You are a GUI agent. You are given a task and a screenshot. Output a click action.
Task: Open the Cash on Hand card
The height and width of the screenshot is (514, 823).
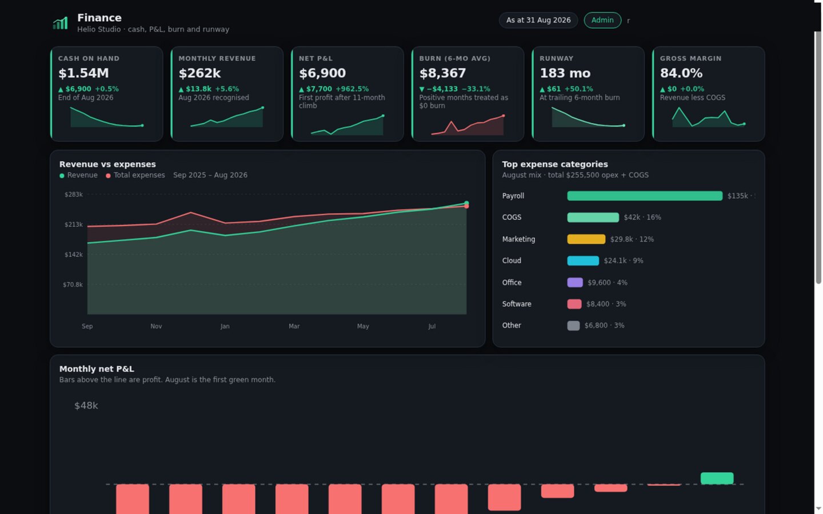[107, 94]
